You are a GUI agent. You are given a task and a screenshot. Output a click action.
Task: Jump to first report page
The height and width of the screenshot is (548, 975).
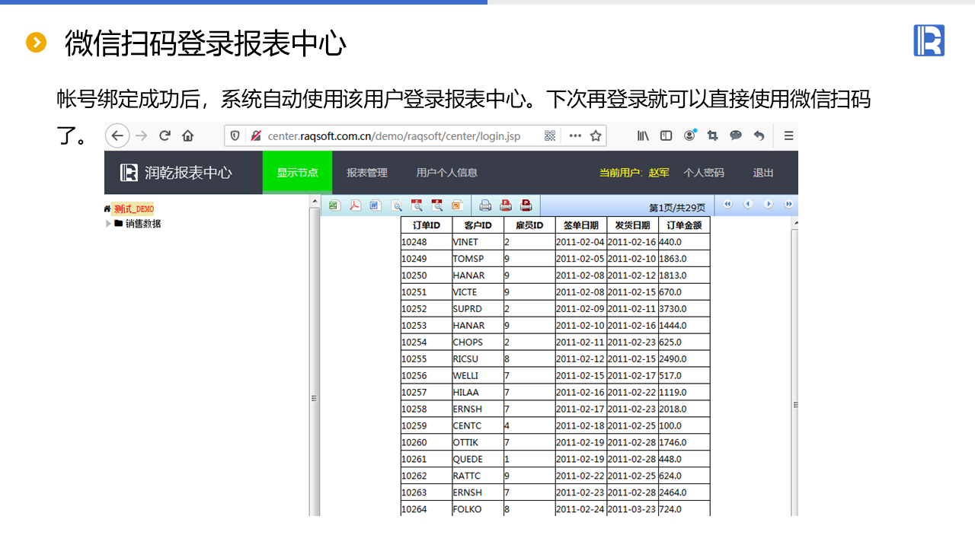click(728, 204)
